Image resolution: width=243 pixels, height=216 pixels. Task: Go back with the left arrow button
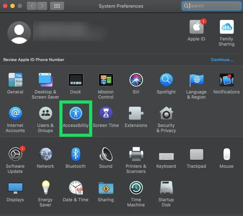(32, 6)
